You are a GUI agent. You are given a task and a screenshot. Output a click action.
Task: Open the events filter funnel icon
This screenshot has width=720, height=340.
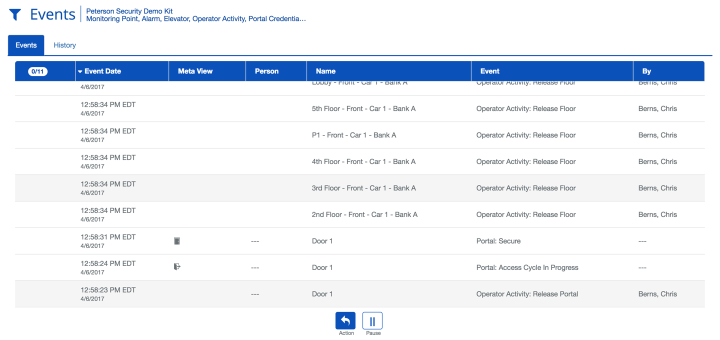point(15,15)
